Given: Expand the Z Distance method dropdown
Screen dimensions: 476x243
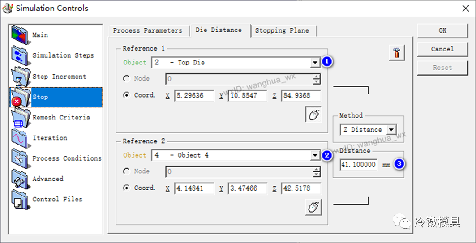Looking at the screenshot, I should tap(391, 130).
